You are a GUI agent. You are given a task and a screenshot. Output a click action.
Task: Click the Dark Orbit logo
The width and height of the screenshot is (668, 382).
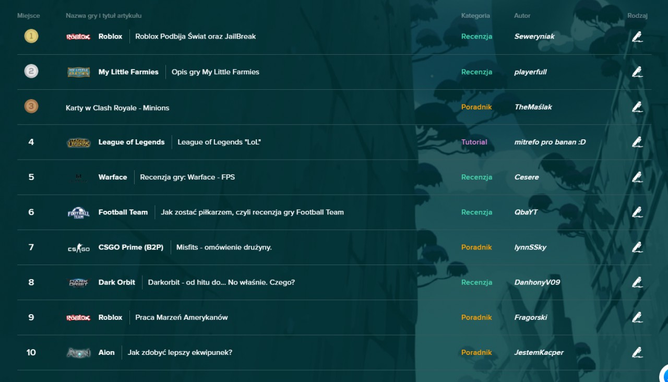78,282
